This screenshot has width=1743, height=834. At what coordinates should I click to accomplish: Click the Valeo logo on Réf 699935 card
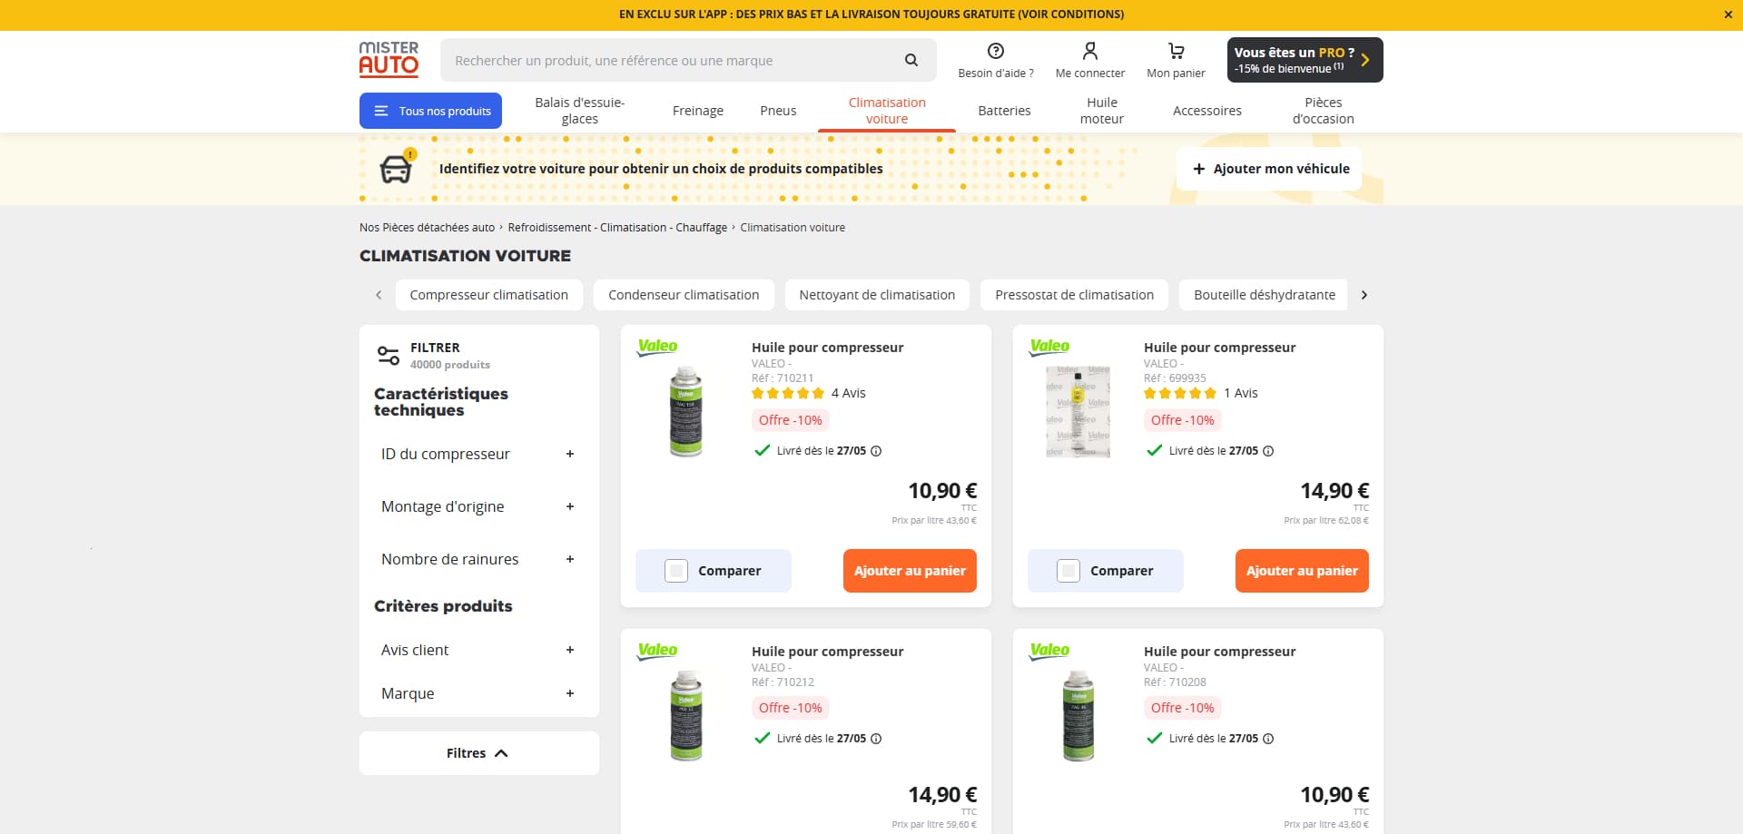(x=1049, y=347)
